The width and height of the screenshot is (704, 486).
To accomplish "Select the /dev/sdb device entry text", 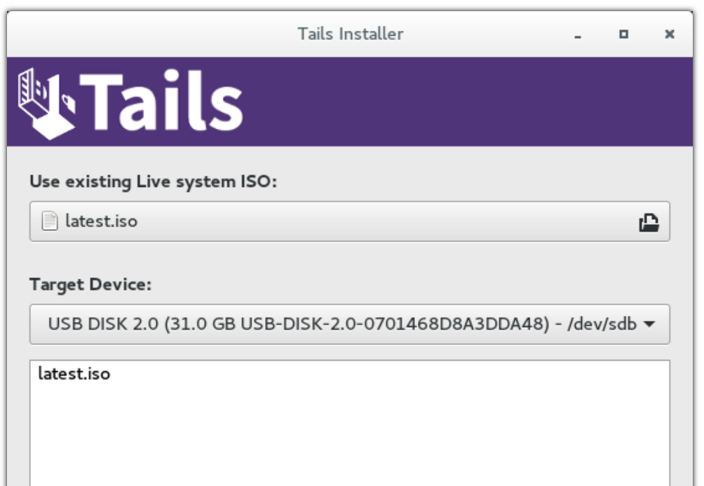I will [602, 324].
